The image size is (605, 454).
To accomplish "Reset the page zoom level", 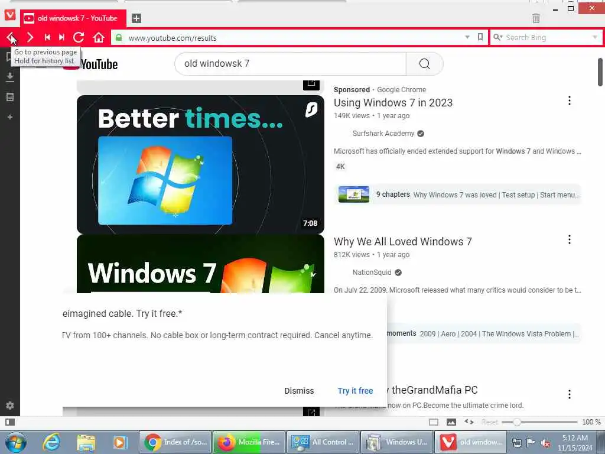I will pyautogui.click(x=489, y=422).
